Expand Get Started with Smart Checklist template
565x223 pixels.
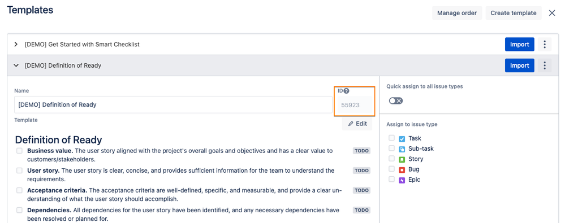click(16, 45)
